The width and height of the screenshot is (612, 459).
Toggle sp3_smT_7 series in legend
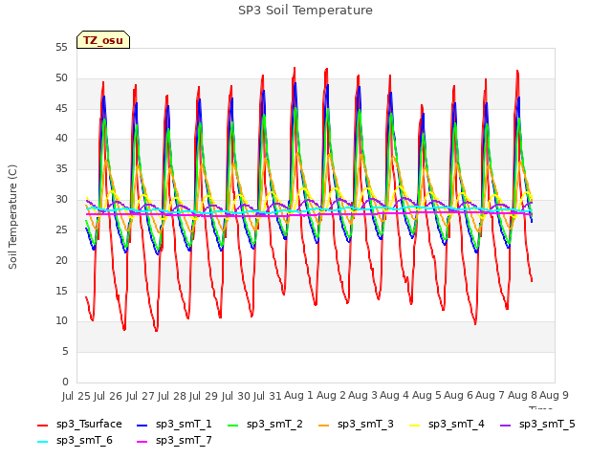tap(174, 440)
